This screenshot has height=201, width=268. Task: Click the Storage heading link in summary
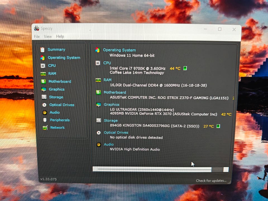point(111,121)
